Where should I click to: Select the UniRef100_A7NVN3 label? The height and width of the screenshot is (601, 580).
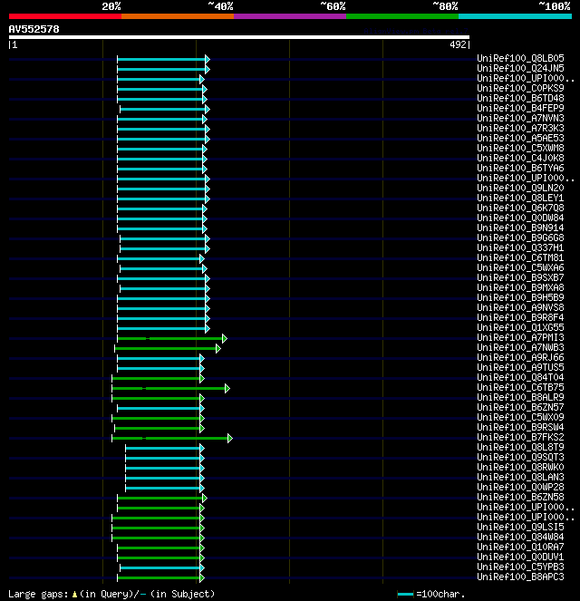pos(520,118)
